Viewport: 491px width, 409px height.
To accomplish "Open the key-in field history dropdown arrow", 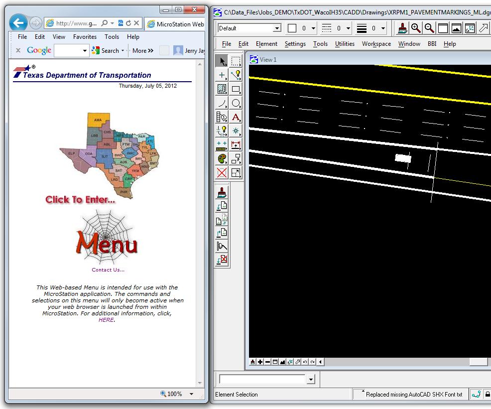I will coord(311,380).
